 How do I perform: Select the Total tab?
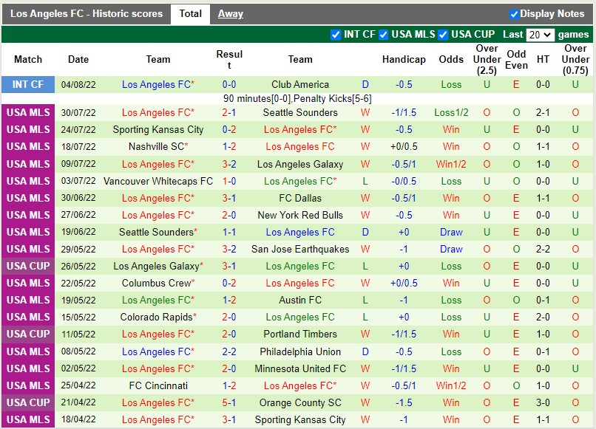click(x=190, y=13)
